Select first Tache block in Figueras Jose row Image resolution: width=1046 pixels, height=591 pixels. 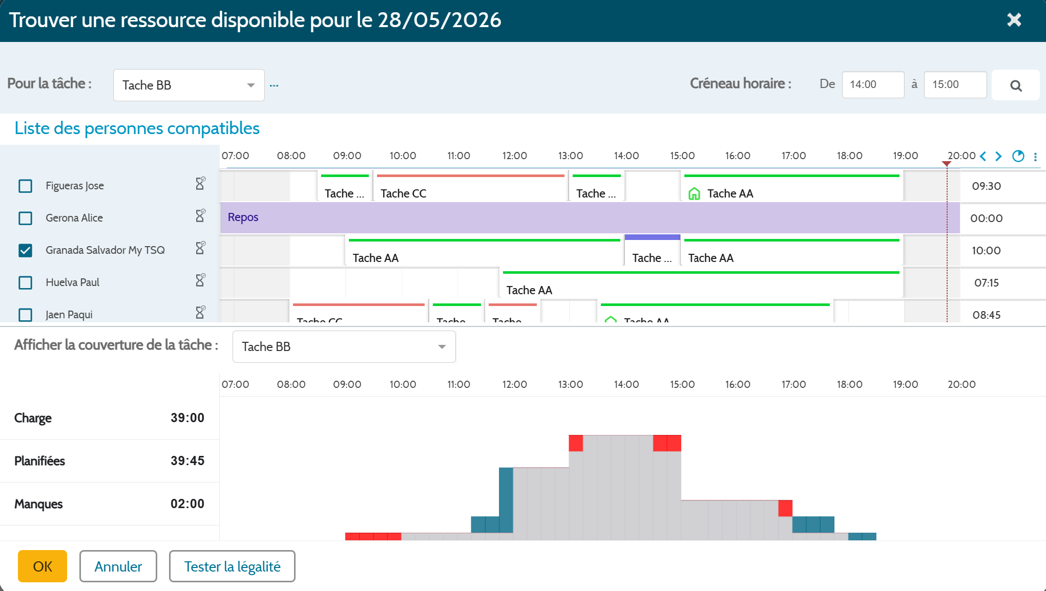[345, 187]
